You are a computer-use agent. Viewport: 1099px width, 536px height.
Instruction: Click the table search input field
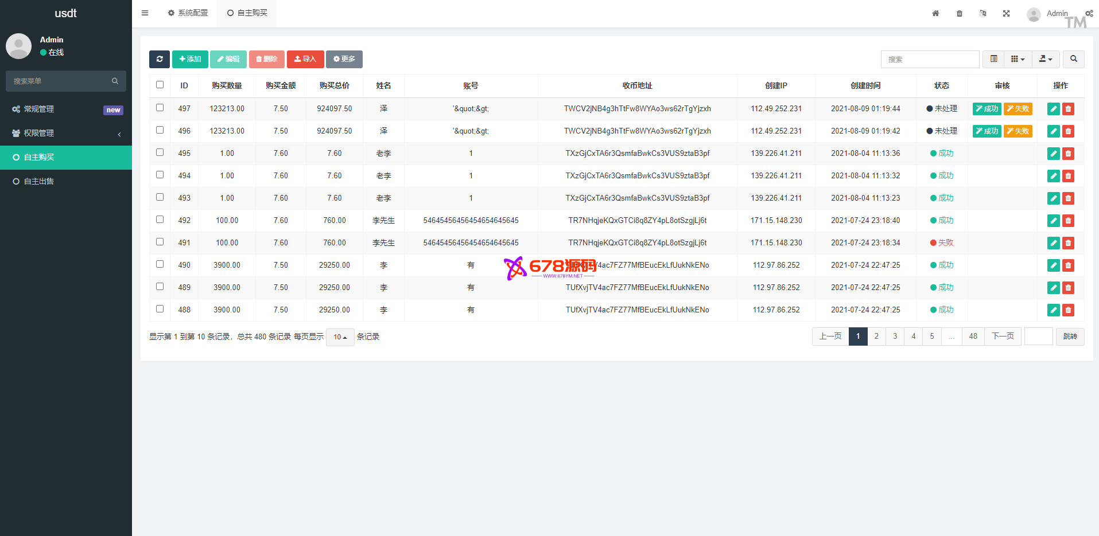930,59
